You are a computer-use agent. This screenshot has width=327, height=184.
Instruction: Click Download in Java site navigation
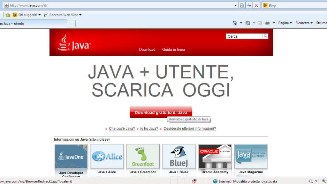point(147,49)
